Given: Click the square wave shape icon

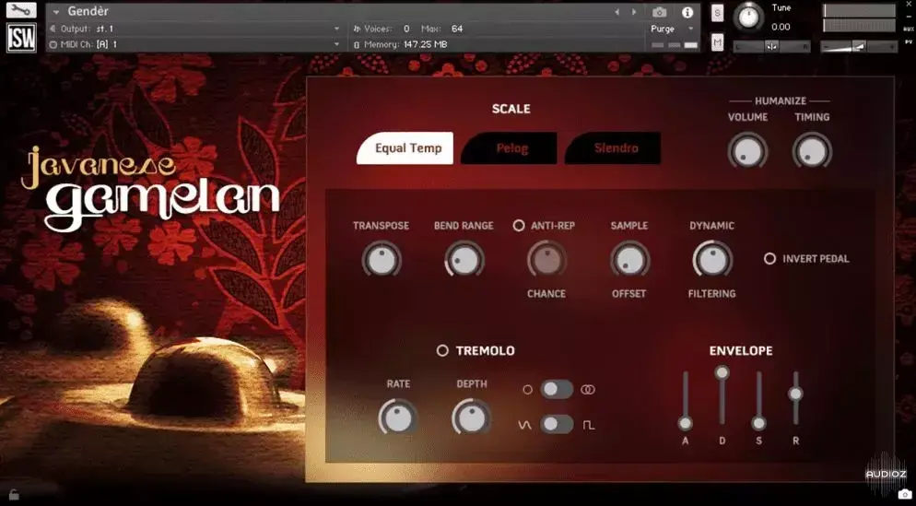Looking at the screenshot, I should pyautogui.click(x=589, y=426).
